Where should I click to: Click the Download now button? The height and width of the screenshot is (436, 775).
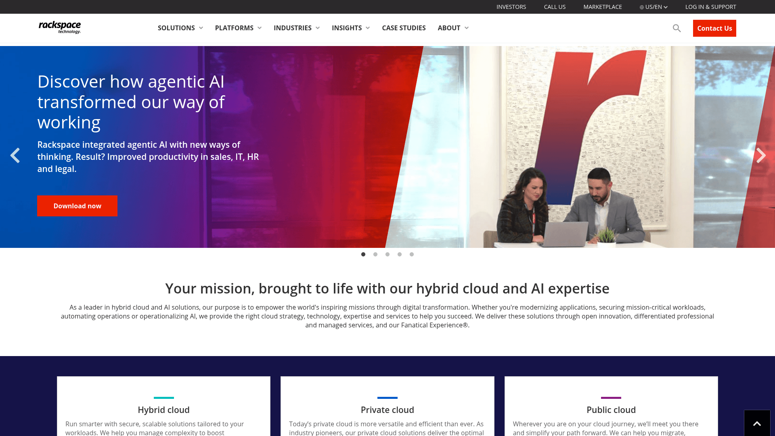77,206
